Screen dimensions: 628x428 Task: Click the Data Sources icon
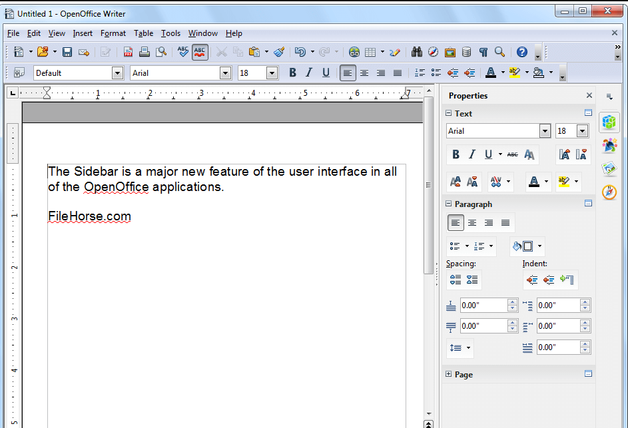tap(466, 52)
